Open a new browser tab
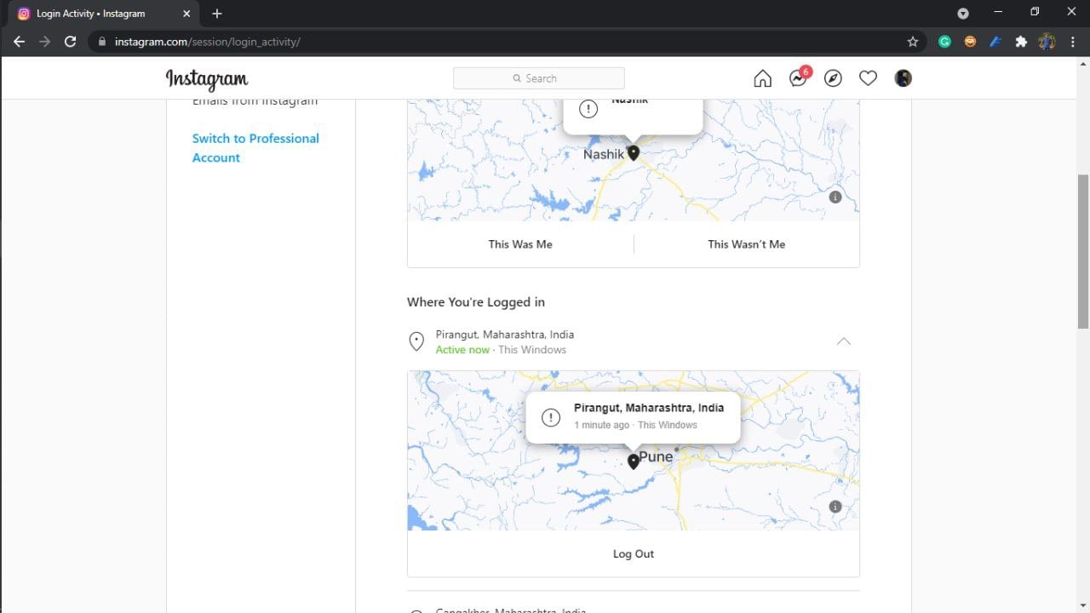 tap(217, 14)
